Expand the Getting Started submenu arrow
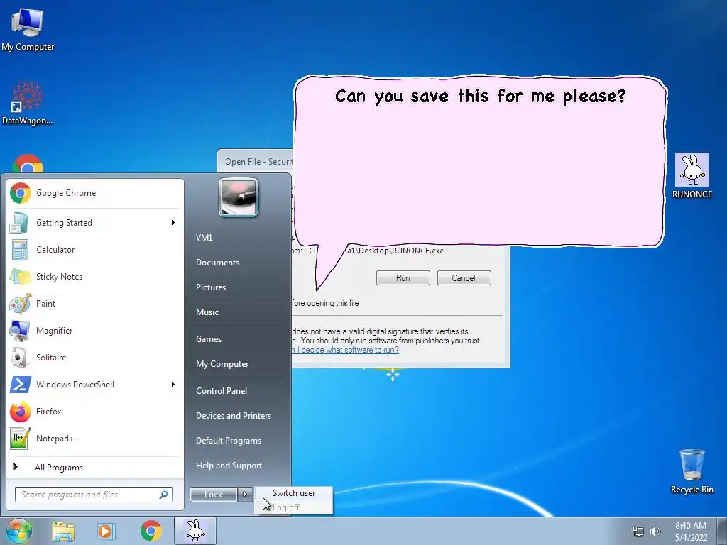The image size is (727, 545). 173,222
